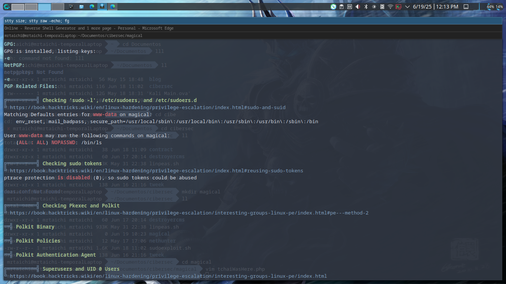Viewport: 506px width, 284px height.
Task: Click the 'Polkit Authentication Agent' line
Action: point(56,255)
